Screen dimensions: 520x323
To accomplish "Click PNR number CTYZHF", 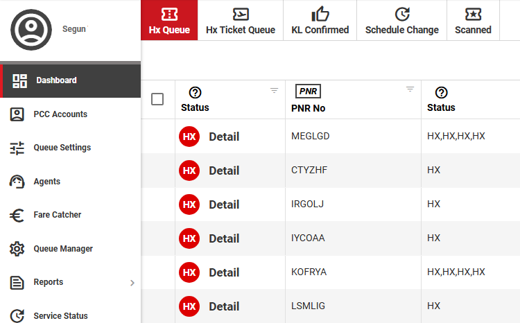I will point(309,170).
